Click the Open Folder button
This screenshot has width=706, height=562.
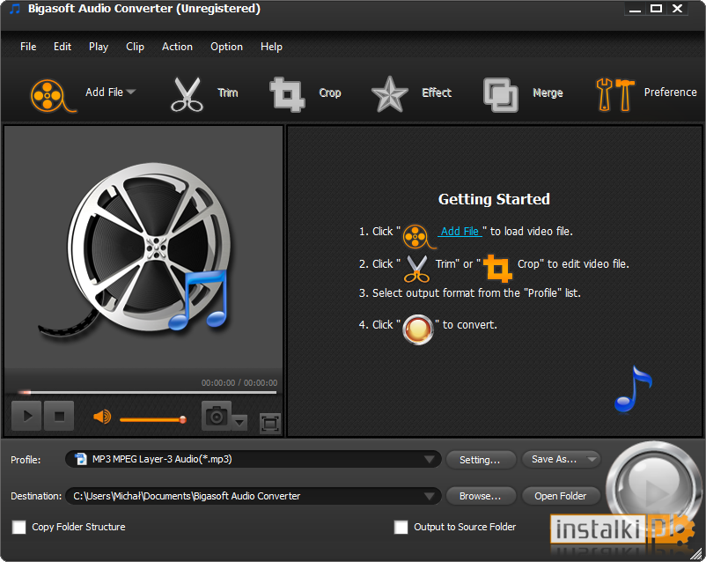[561, 496]
